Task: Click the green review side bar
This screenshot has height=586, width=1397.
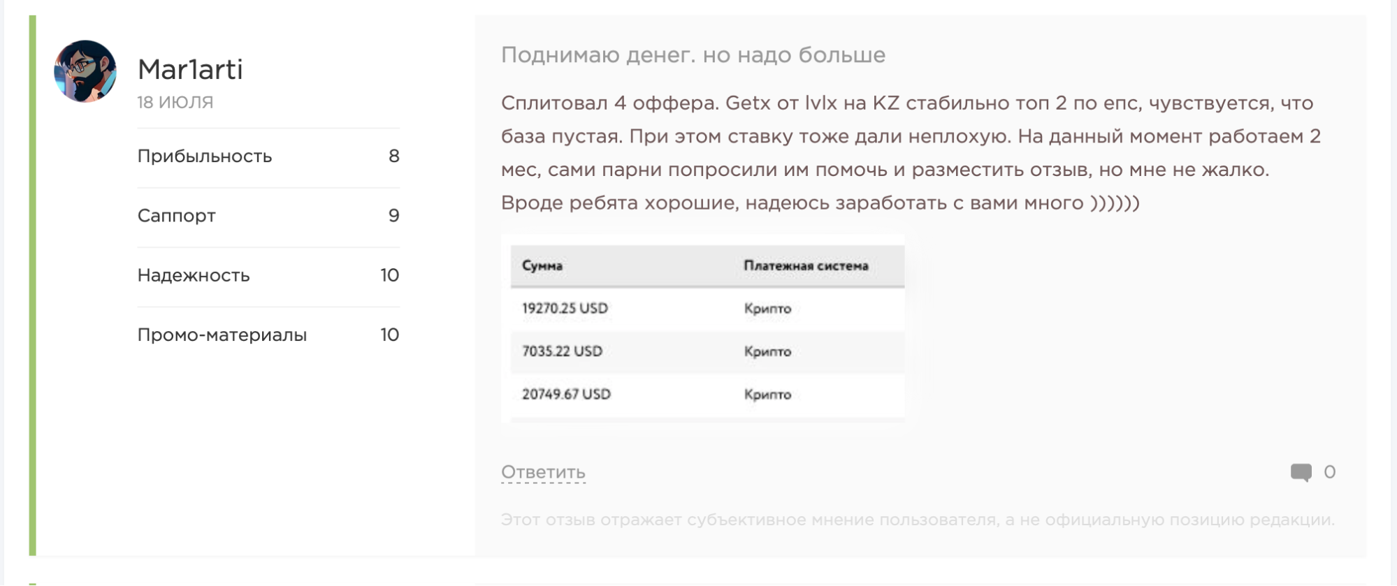Action: (32, 286)
